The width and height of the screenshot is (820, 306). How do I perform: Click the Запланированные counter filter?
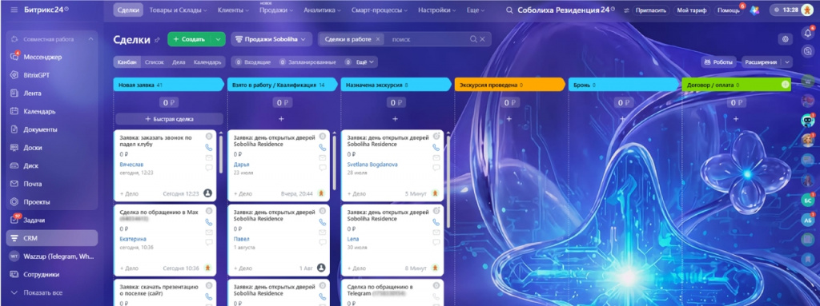tap(307, 62)
